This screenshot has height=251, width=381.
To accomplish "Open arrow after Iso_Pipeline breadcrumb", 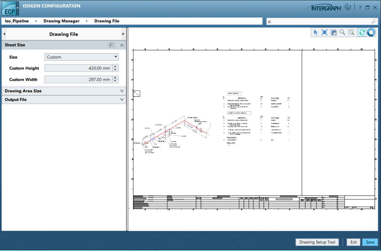I will click(36, 21).
